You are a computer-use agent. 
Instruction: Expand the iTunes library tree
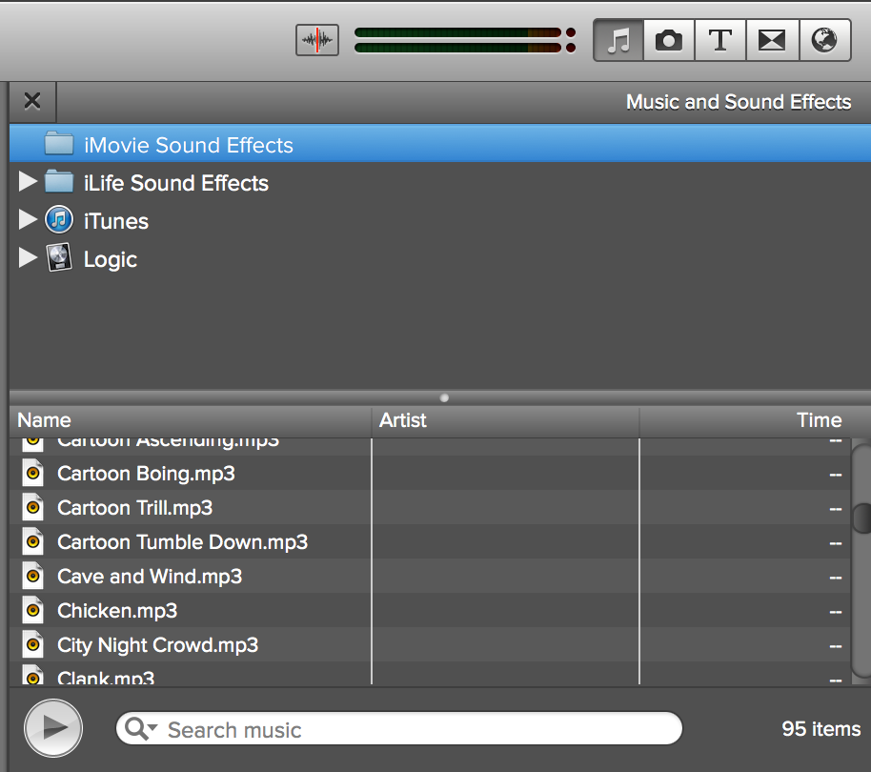pyautogui.click(x=28, y=220)
